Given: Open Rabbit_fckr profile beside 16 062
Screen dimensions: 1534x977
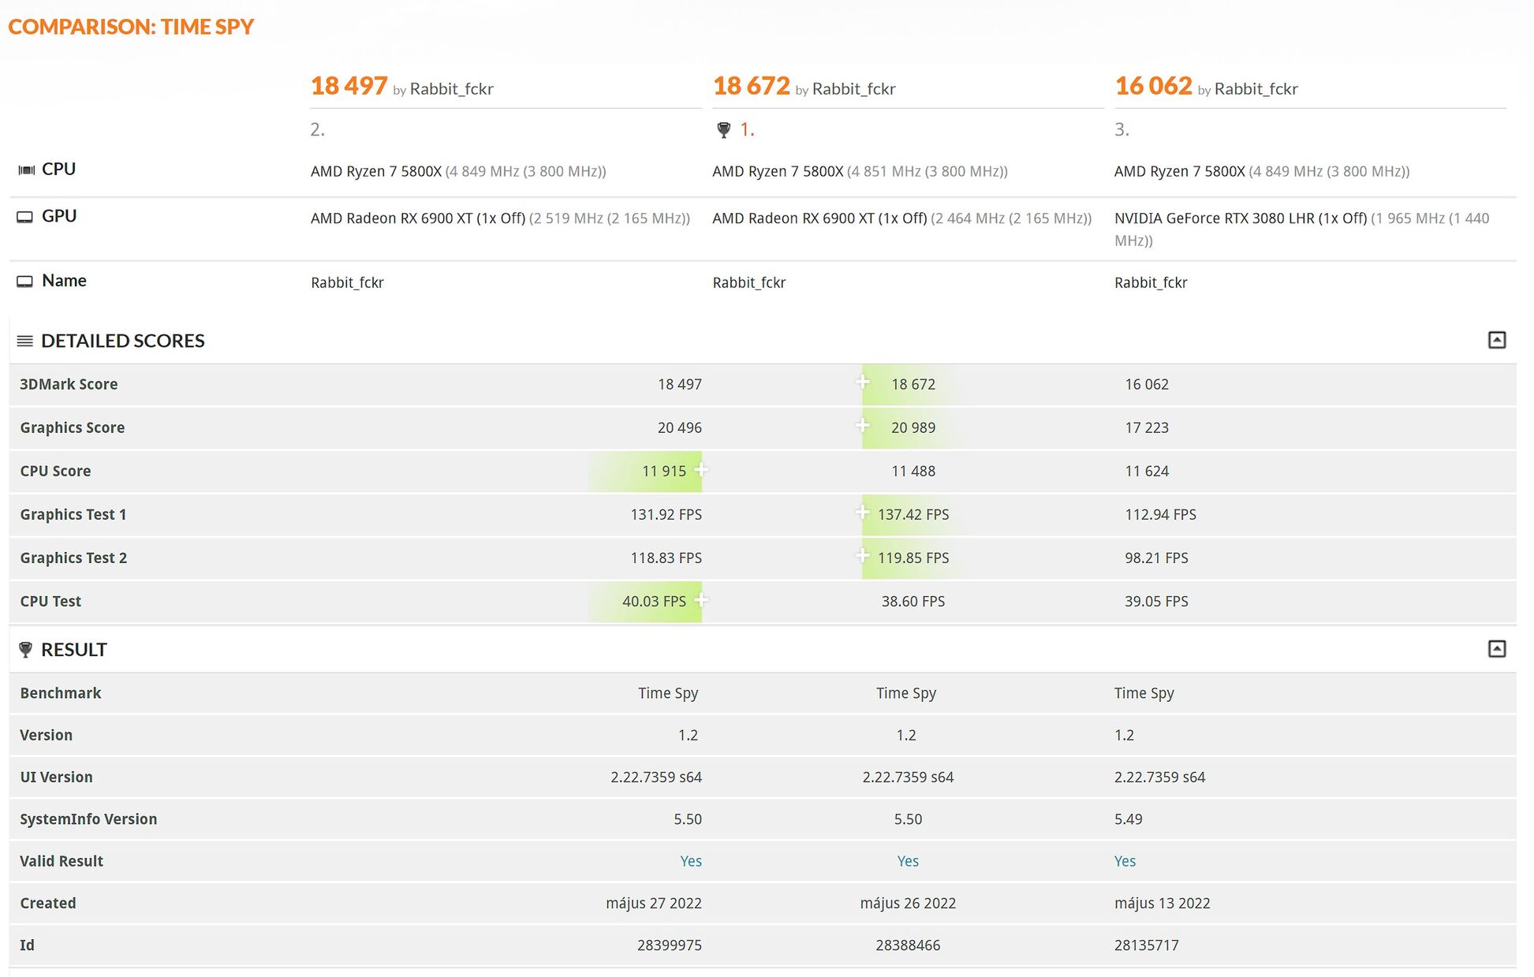Looking at the screenshot, I should click(1256, 89).
